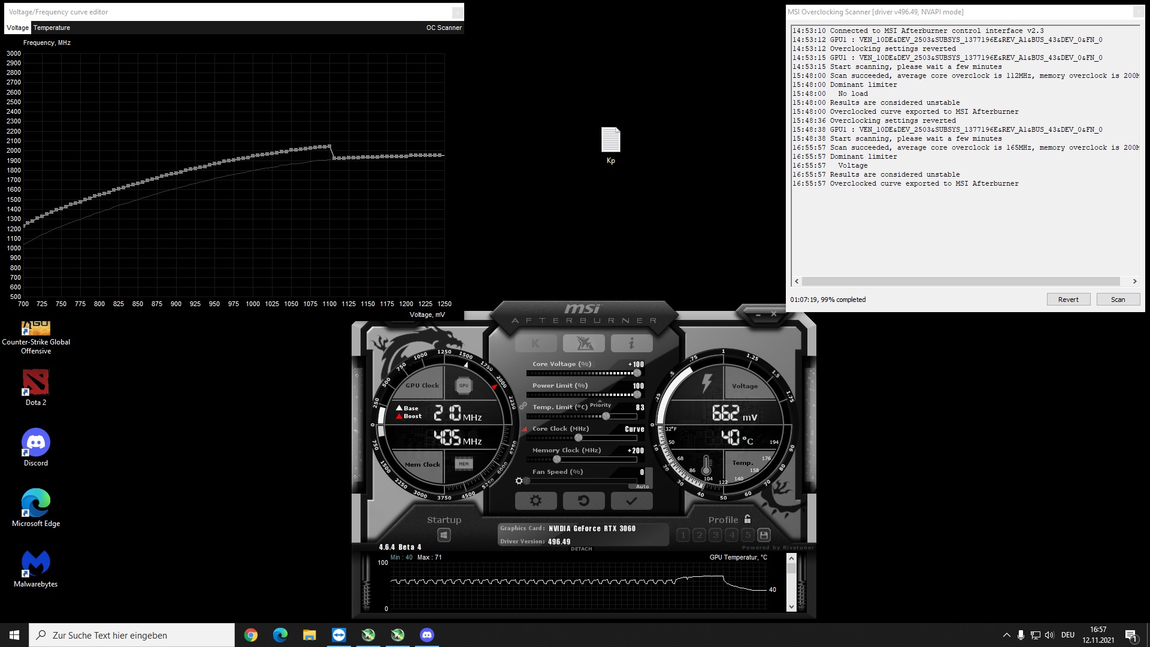1150x647 pixels.
Task: Click the reset icon to restore defaults
Action: 584,500
